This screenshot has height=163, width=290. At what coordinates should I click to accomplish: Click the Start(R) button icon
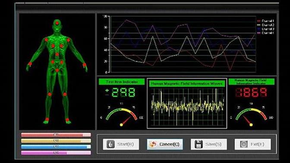110,144
